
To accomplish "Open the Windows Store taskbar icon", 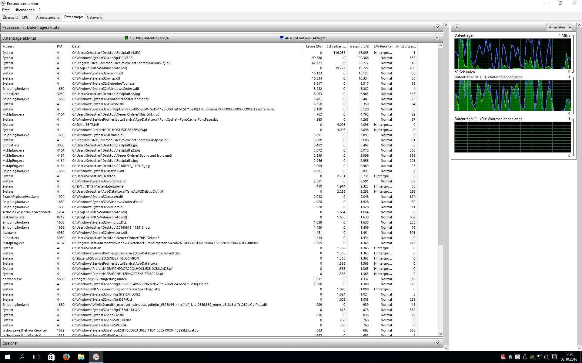I will tap(51, 357).
